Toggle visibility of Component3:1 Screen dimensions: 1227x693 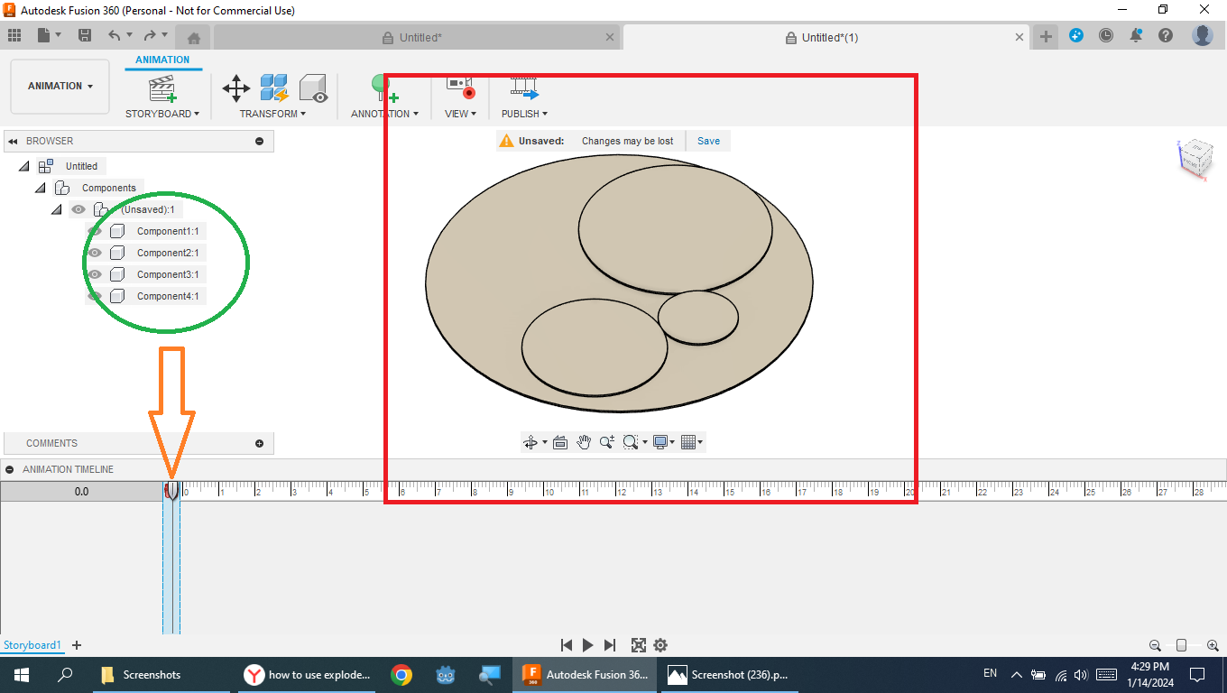click(94, 274)
